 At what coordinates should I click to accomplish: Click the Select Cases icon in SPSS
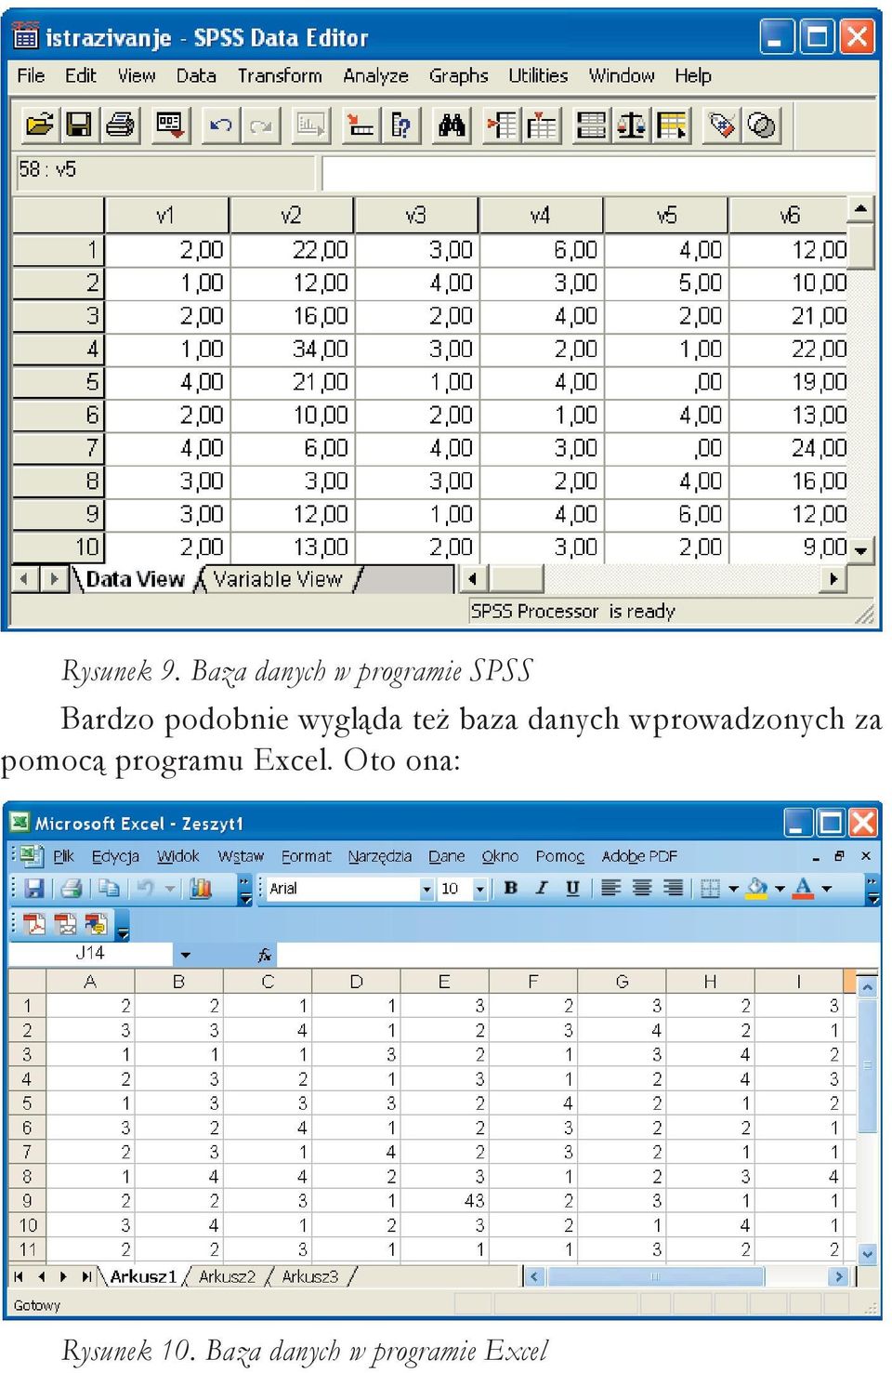672,125
